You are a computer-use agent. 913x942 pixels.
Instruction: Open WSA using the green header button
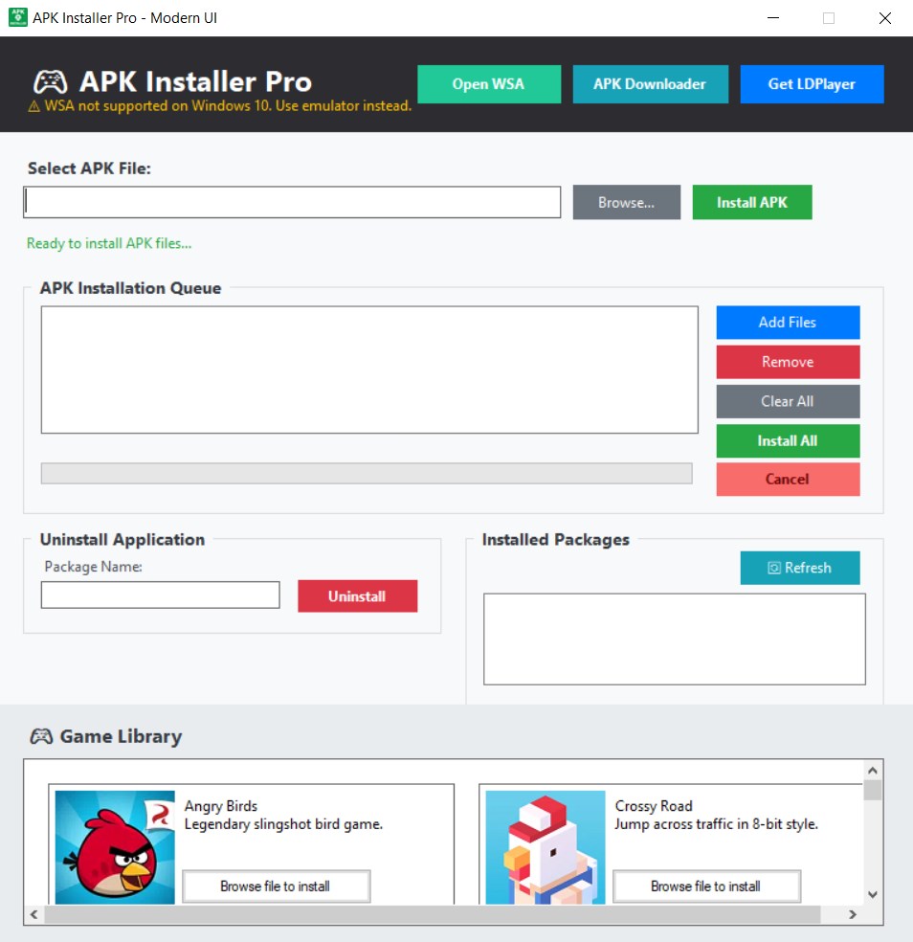pyautogui.click(x=489, y=84)
